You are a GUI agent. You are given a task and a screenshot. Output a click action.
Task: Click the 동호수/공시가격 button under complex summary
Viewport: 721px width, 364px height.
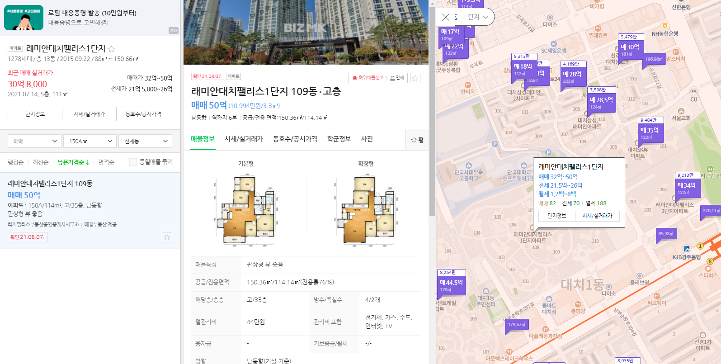click(x=144, y=114)
